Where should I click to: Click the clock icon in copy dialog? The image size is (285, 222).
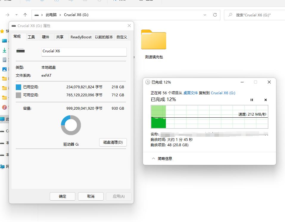[148, 82]
